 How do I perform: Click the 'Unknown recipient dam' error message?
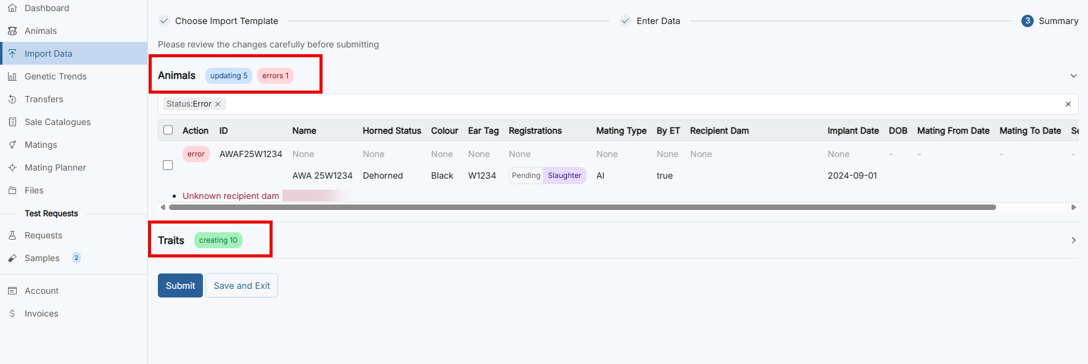[231, 196]
